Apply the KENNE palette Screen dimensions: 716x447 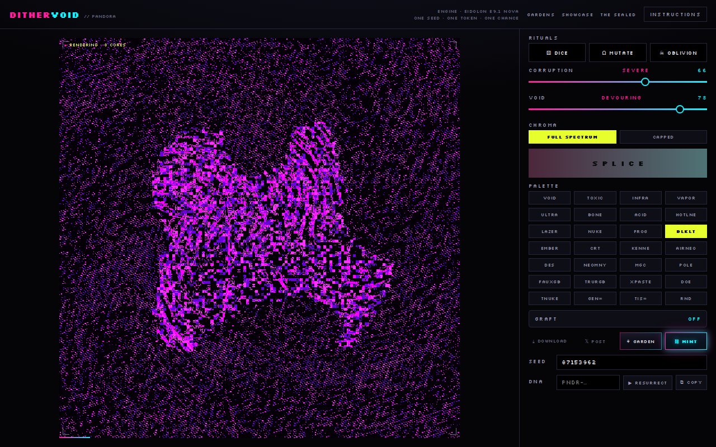[x=640, y=248]
